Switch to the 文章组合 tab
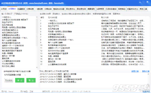Screen dimensions: 151x93 pyautogui.click(x=48, y=9)
